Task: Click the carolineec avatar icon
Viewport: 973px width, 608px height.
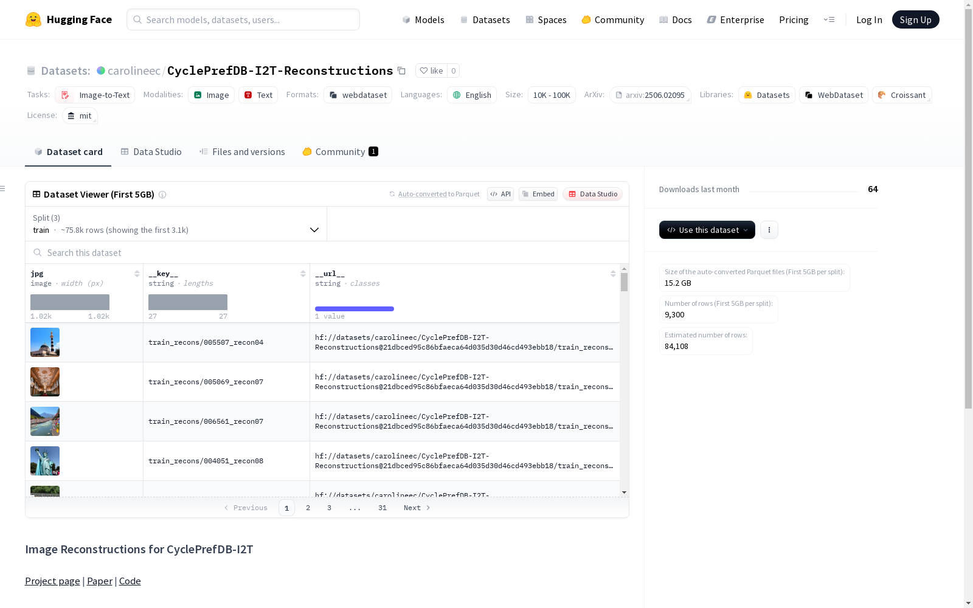Action: tap(101, 71)
